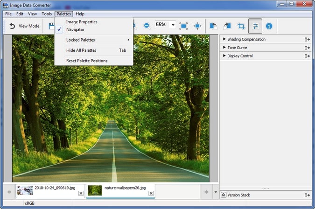Undock the Display Control palette
This screenshot has width=315, height=209.
click(x=307, y=56)
